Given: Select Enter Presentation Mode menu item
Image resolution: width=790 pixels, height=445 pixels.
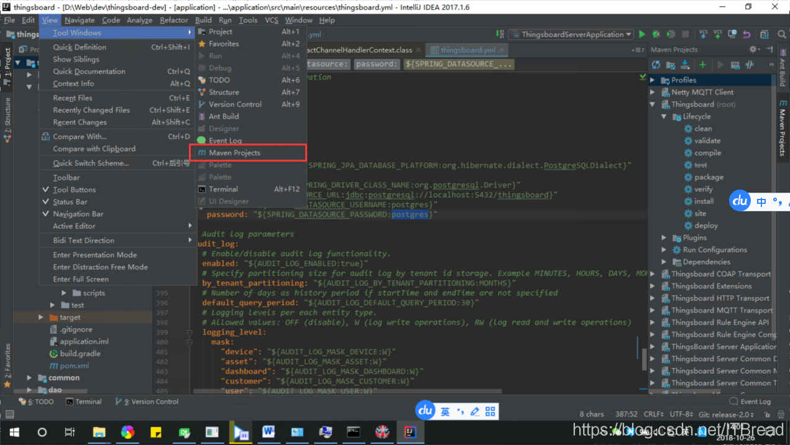Looking at the screenshot, I should (118, 255).
